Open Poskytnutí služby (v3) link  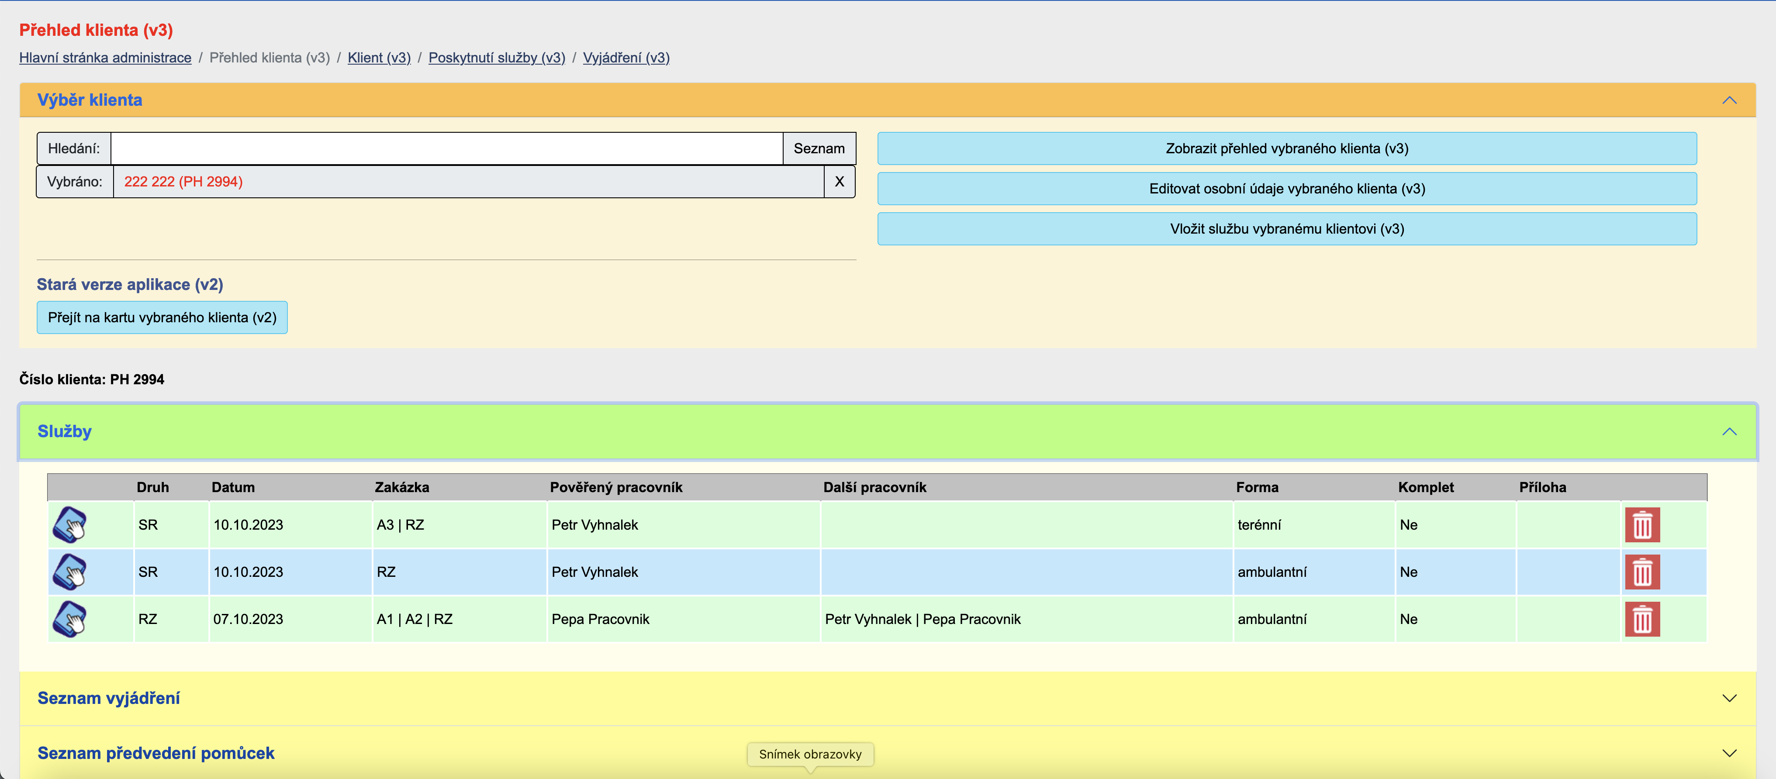pyautogui.click(x=496, y=58)
